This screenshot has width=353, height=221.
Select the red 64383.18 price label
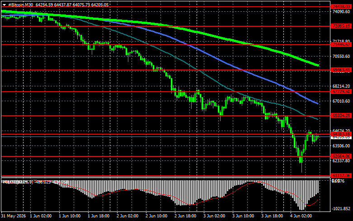(x=341, y=134)
